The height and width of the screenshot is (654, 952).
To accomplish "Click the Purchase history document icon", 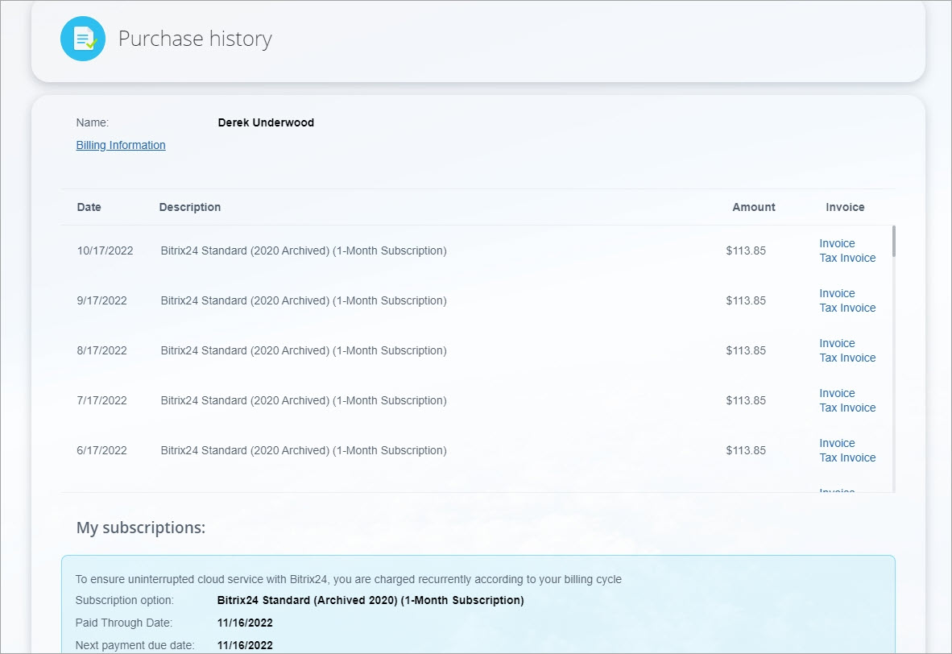I will (x=83, y=39).
